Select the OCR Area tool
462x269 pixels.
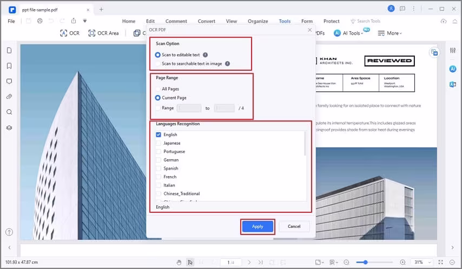pyautogui.click(x=103, y=33)
